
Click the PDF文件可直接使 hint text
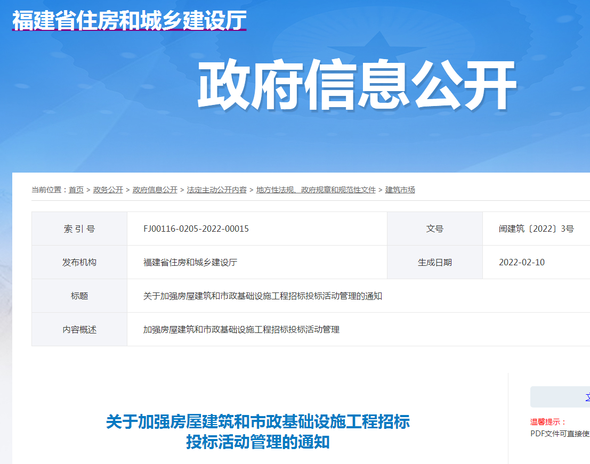point(560,434)
